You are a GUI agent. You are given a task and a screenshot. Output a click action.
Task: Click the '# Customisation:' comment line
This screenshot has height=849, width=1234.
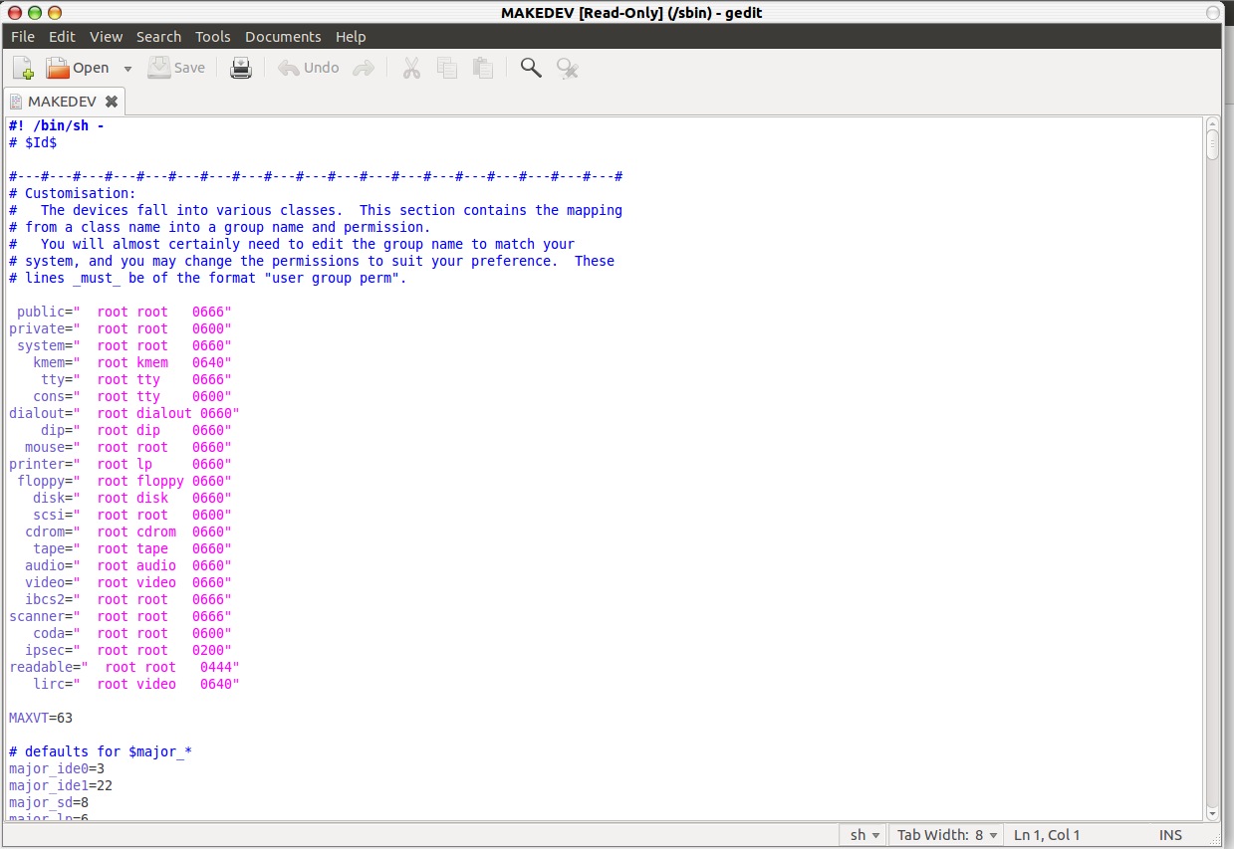click(x=73, y=193)
